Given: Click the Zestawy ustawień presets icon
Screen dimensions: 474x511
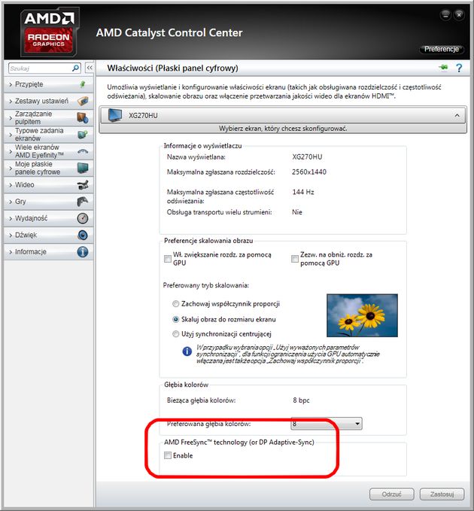Looking at the screenshot, I should [83, 101].
